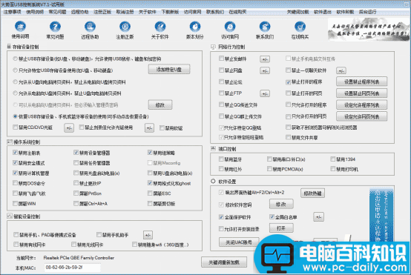Expand +/- next to 禁用CD/DVD光驱
Screen dimensions: 411x275
[x=69, y=127]
